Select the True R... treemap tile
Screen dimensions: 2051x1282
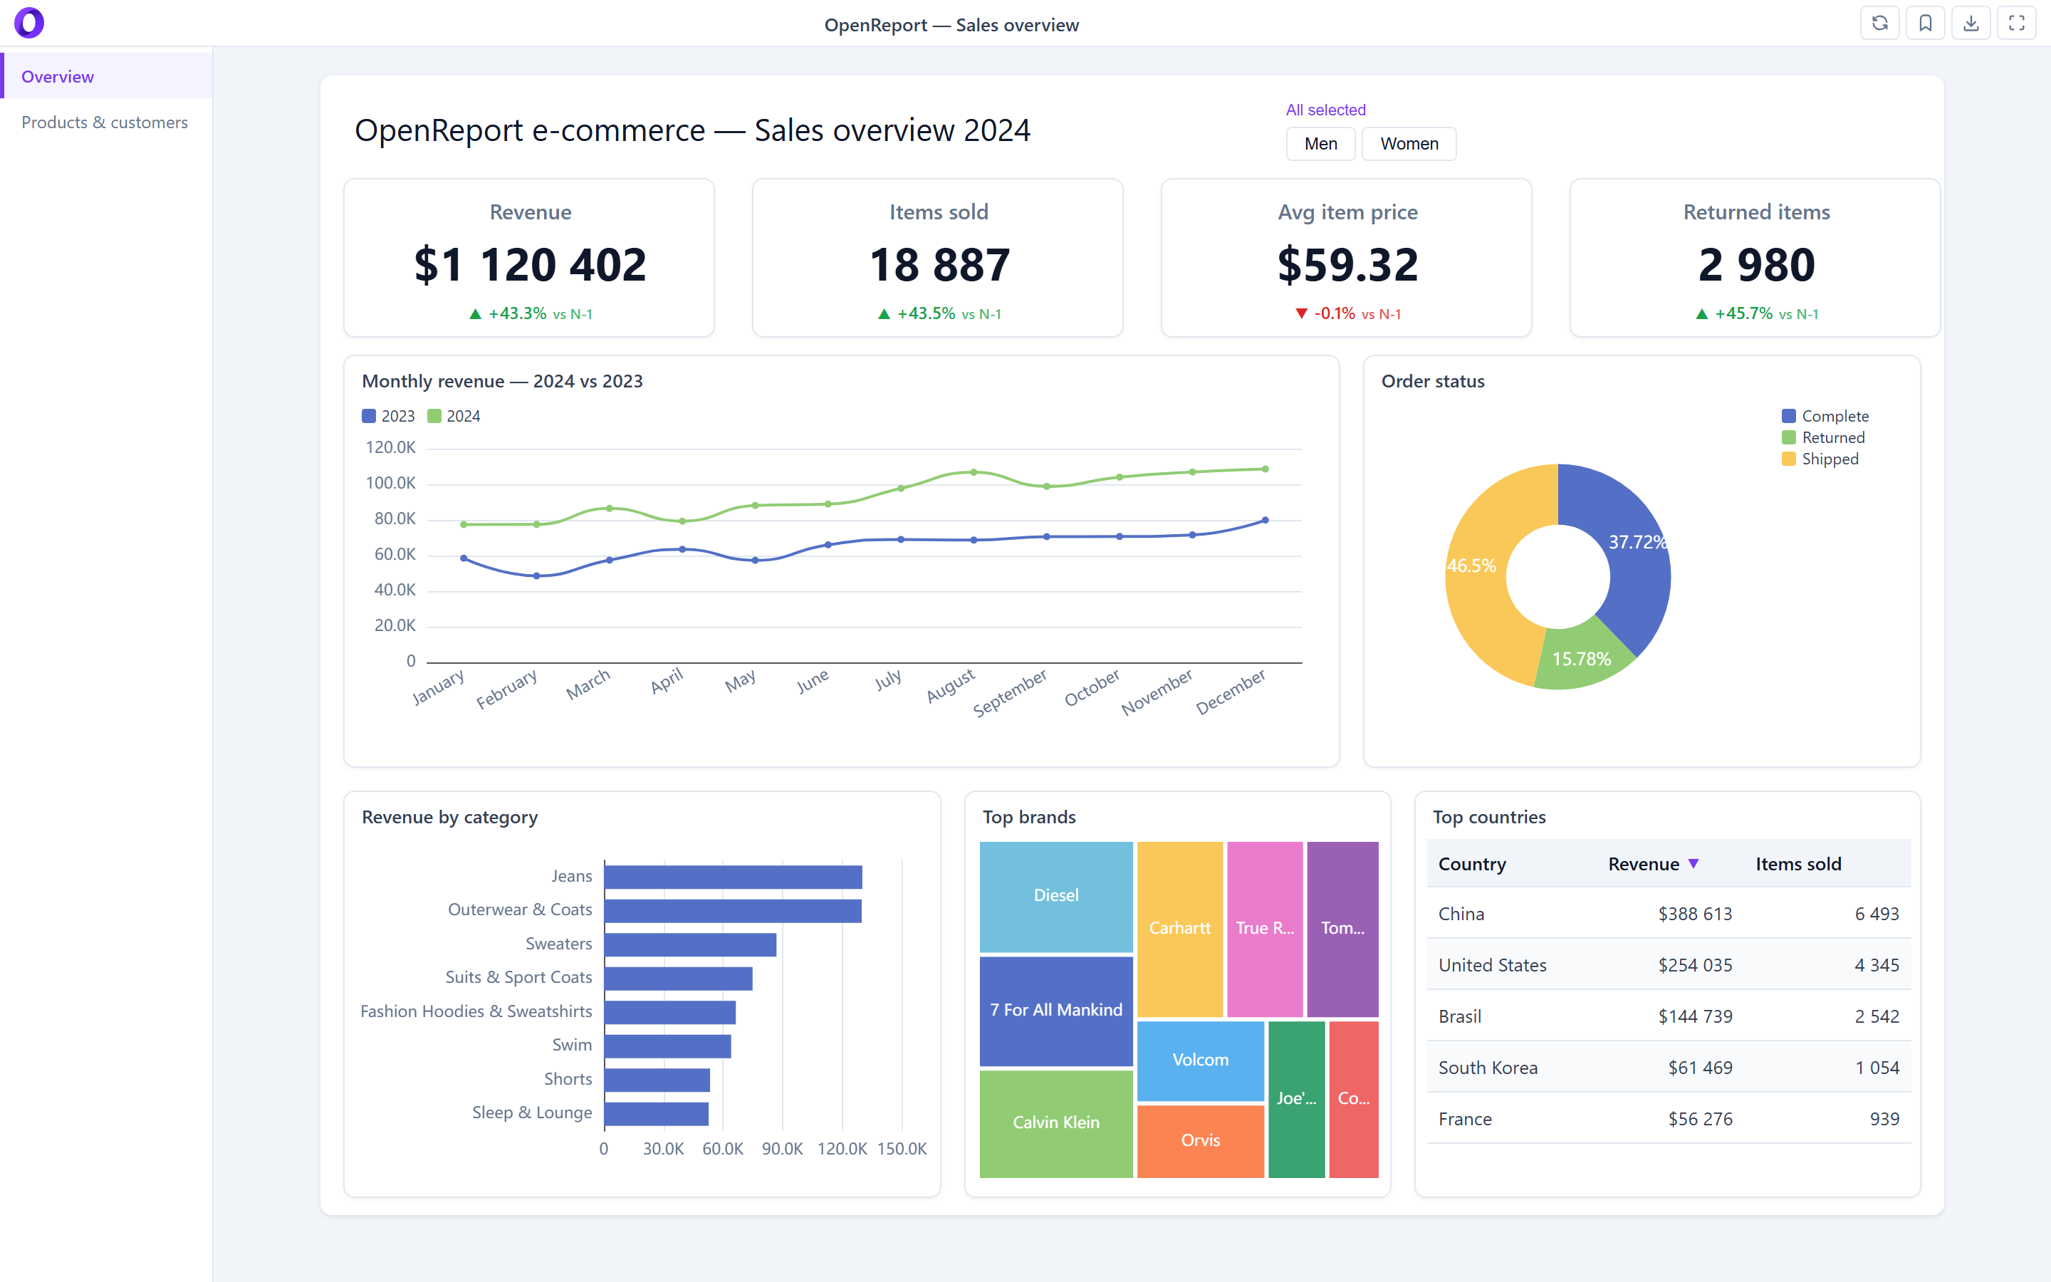(x=1265, y=929)
